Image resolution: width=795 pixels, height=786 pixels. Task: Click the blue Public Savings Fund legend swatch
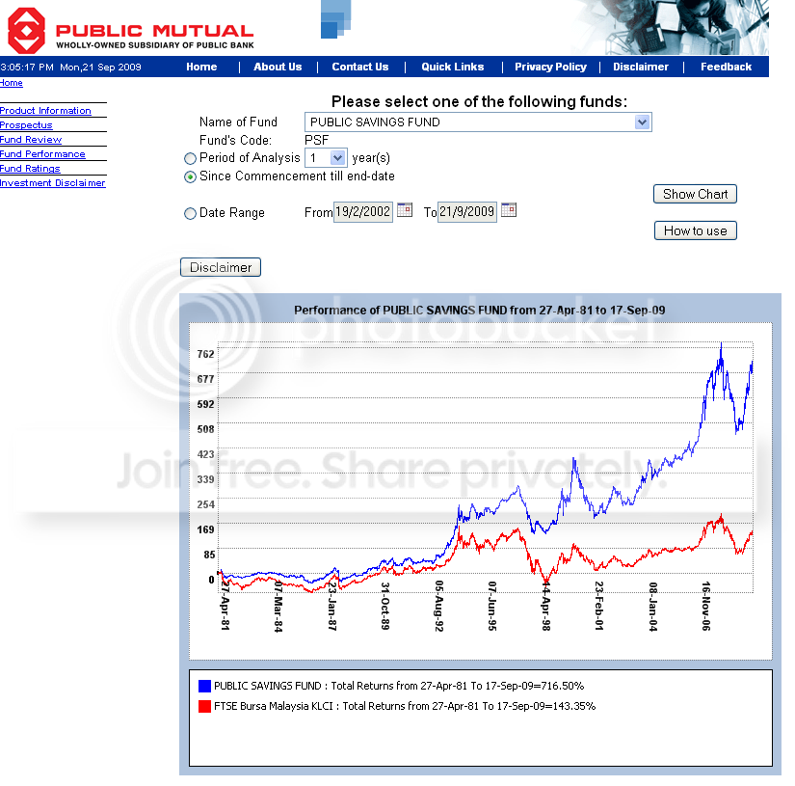tap(204, 687)
